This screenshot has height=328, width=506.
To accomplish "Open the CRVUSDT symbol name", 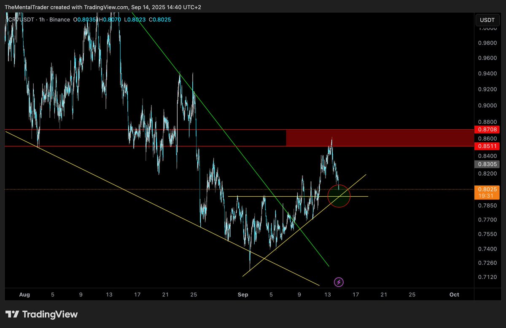I will 20,19.
